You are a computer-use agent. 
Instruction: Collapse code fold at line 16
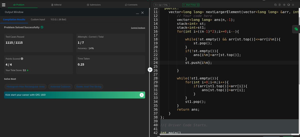click(x=158, y=31)
